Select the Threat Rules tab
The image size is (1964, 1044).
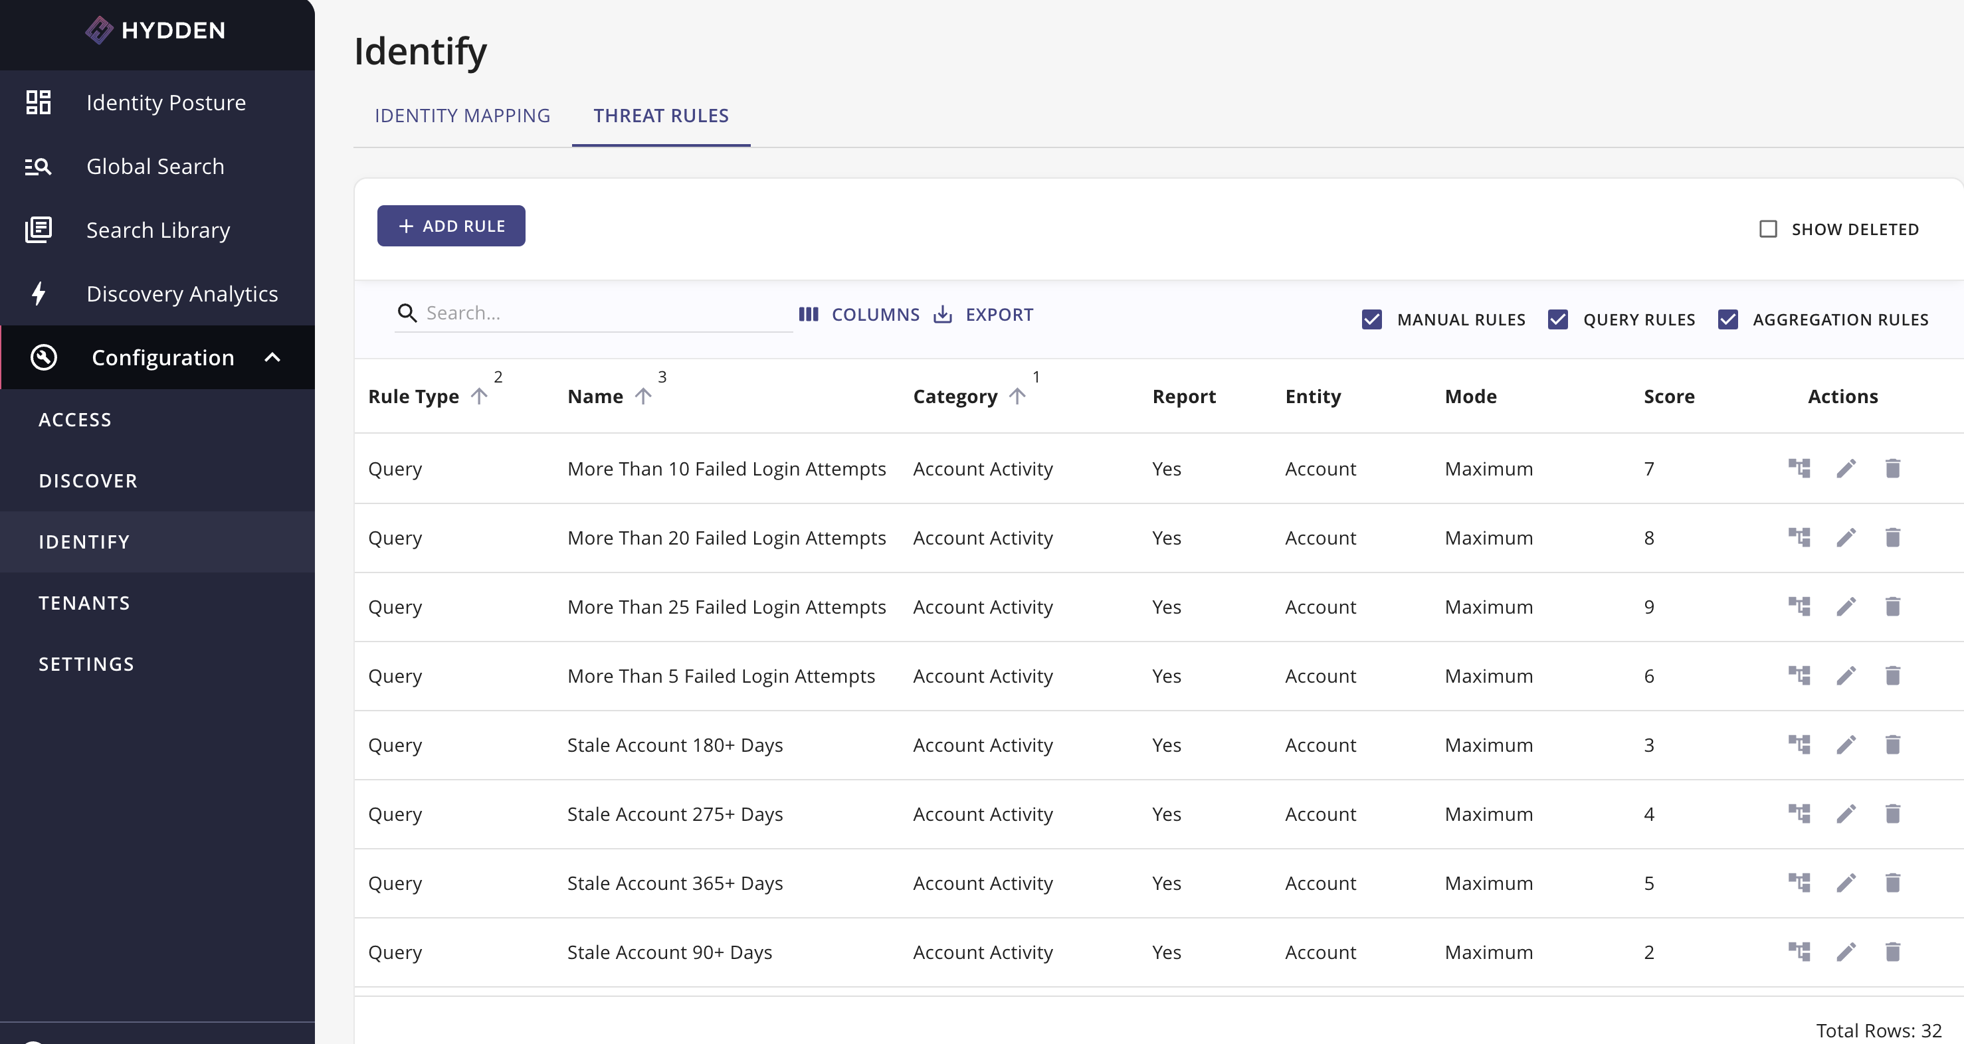[661, 116]
